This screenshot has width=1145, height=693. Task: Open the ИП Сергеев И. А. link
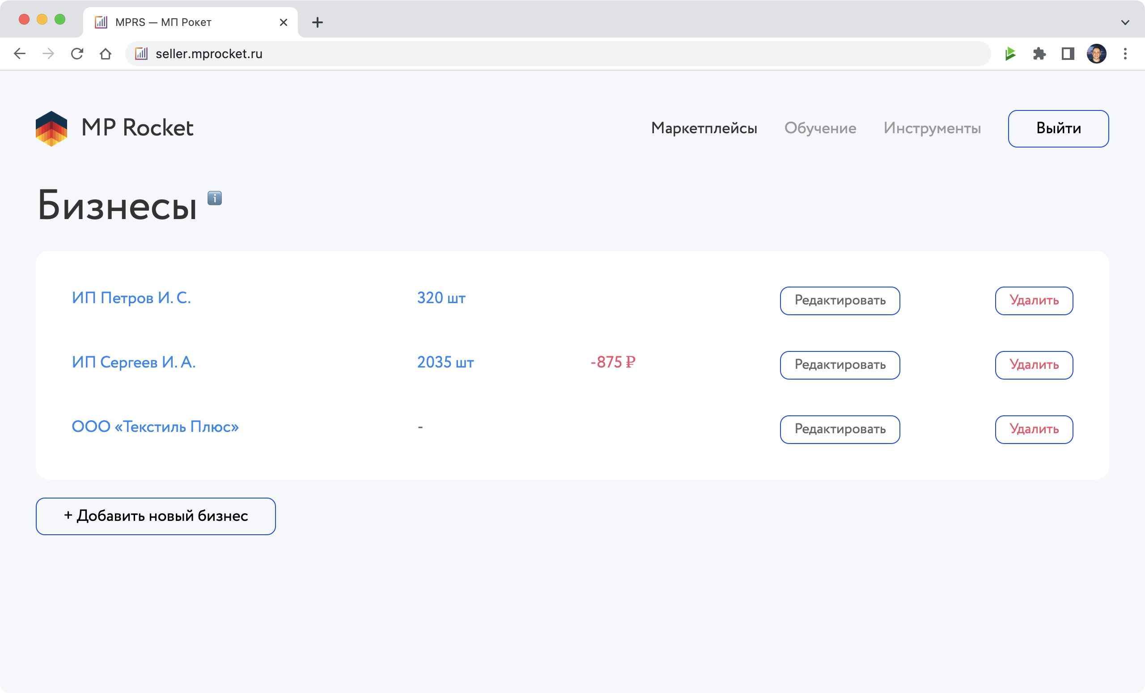pyautogui.click(x=134, y=362)
